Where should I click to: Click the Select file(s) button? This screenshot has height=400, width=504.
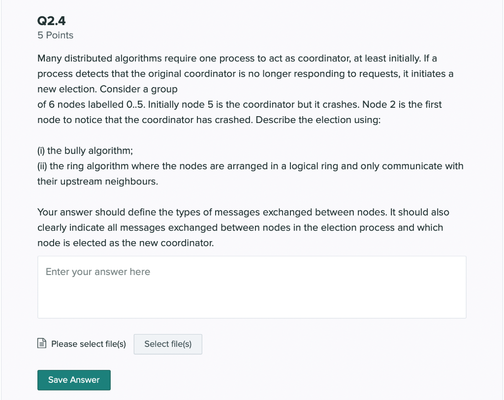tap(168, 344)
